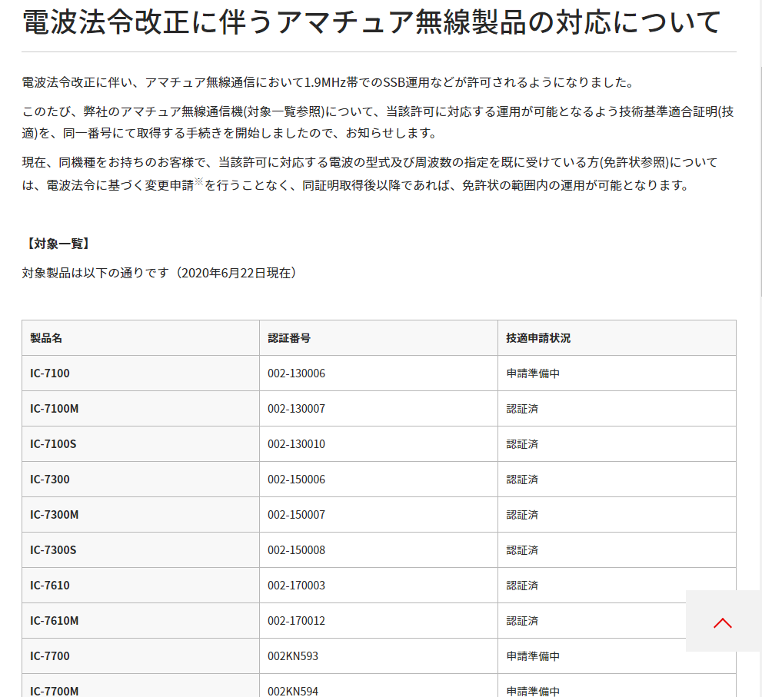Select the IC-7300 product cell

click(x=141, y=480)
